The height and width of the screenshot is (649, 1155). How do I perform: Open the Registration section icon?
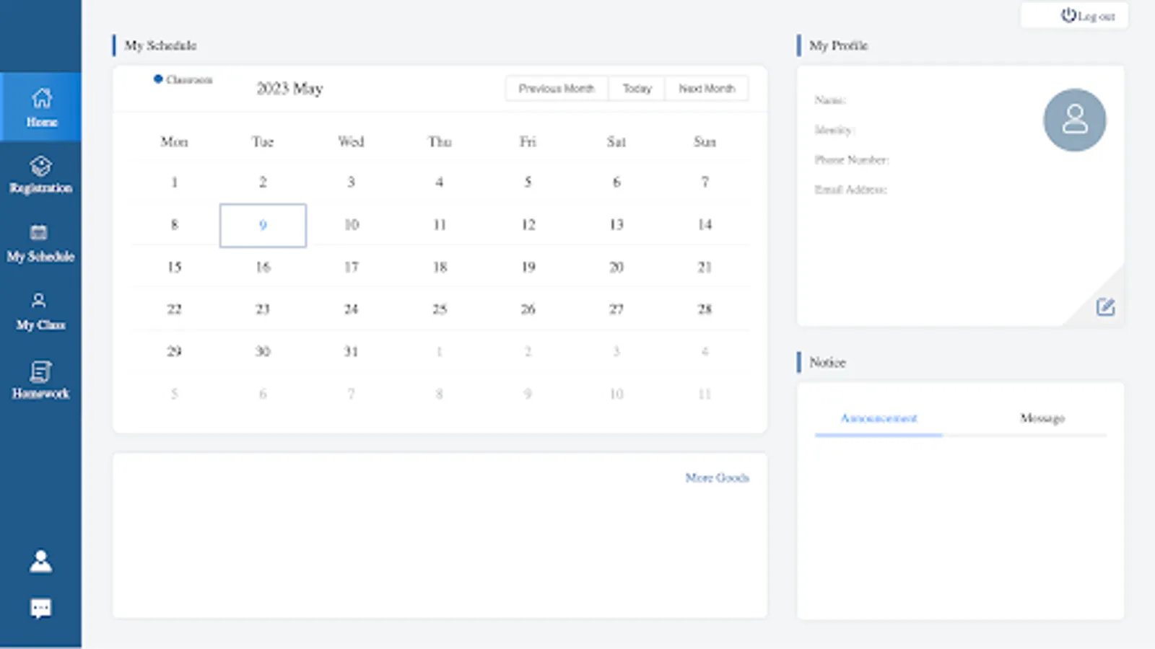(41, 167)
